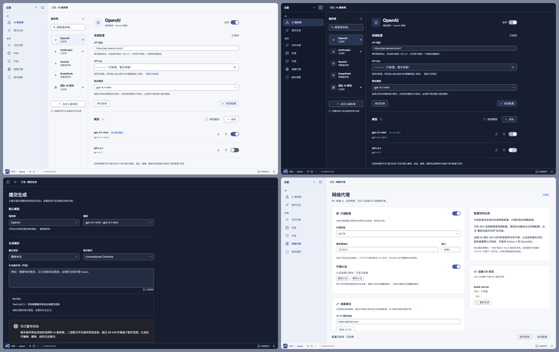Click the sidebar panel icon in the 网络代理 window header
Viewport: 559px width, 352px height.
click(321, 182)
